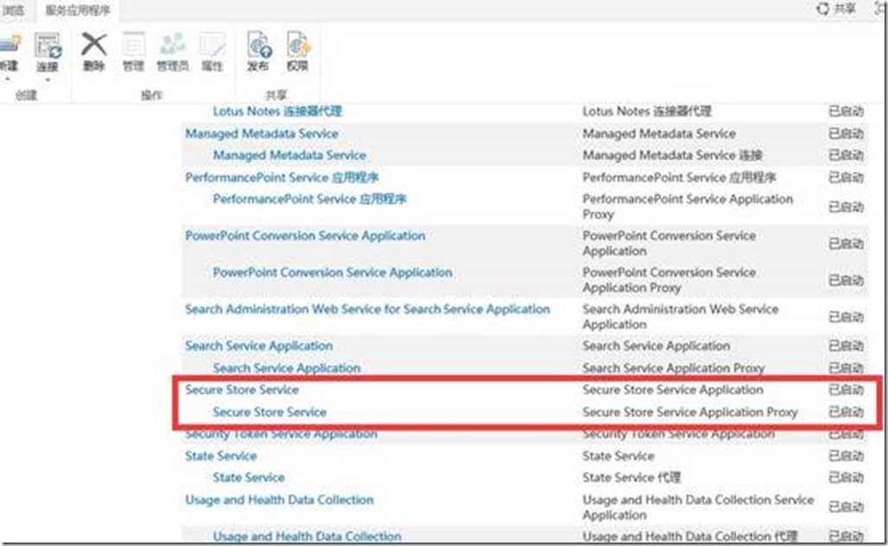Open the non-indented Secure Store Service link
Screen dimensions: 888x546
tap(242, 390)
